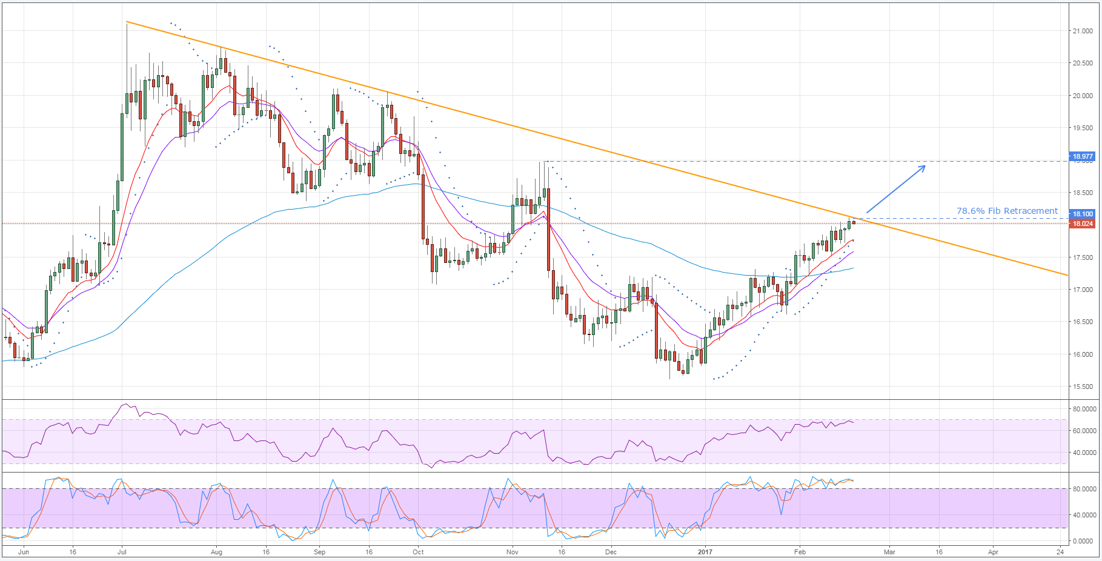This screenshot has width=1102, height=561.
Task: Click the Aug date label
Action: [217, 552]
